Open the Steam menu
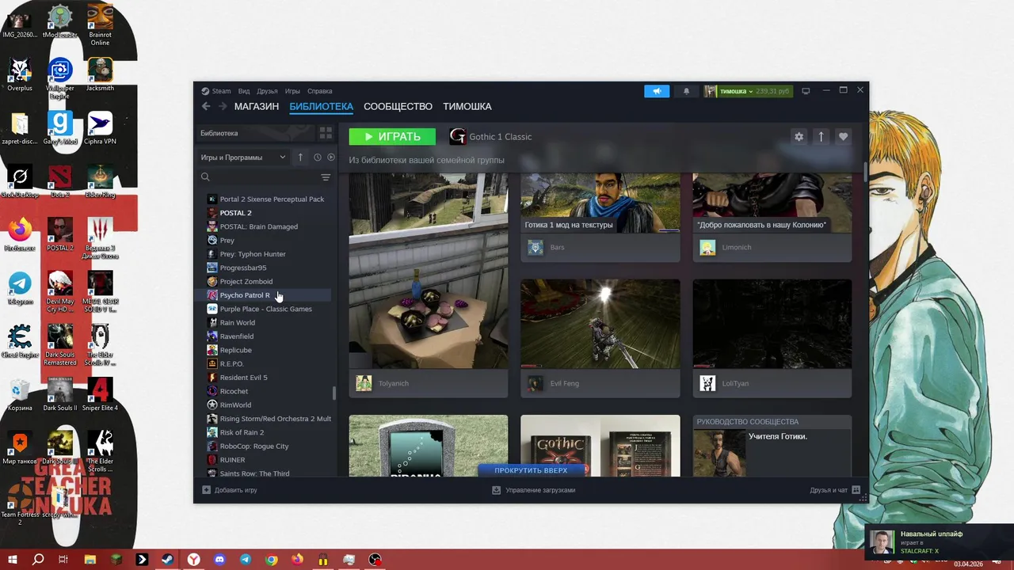This screenshot has height=570, width=1014. pos(215,91)
